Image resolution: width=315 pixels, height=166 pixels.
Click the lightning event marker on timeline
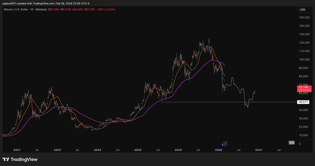tap(224, 144)
